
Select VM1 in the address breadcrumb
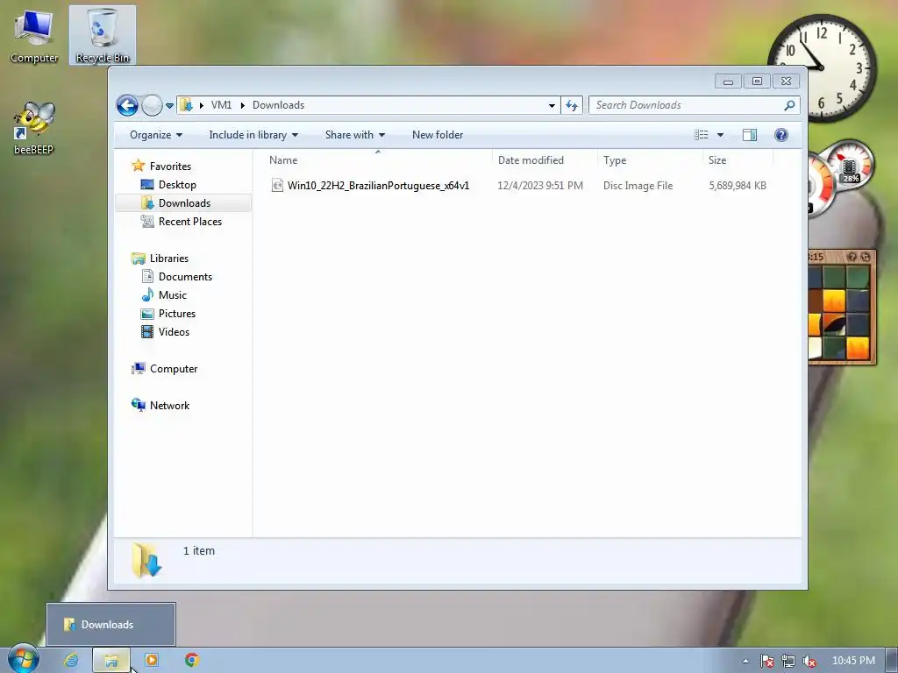[221, 105]
